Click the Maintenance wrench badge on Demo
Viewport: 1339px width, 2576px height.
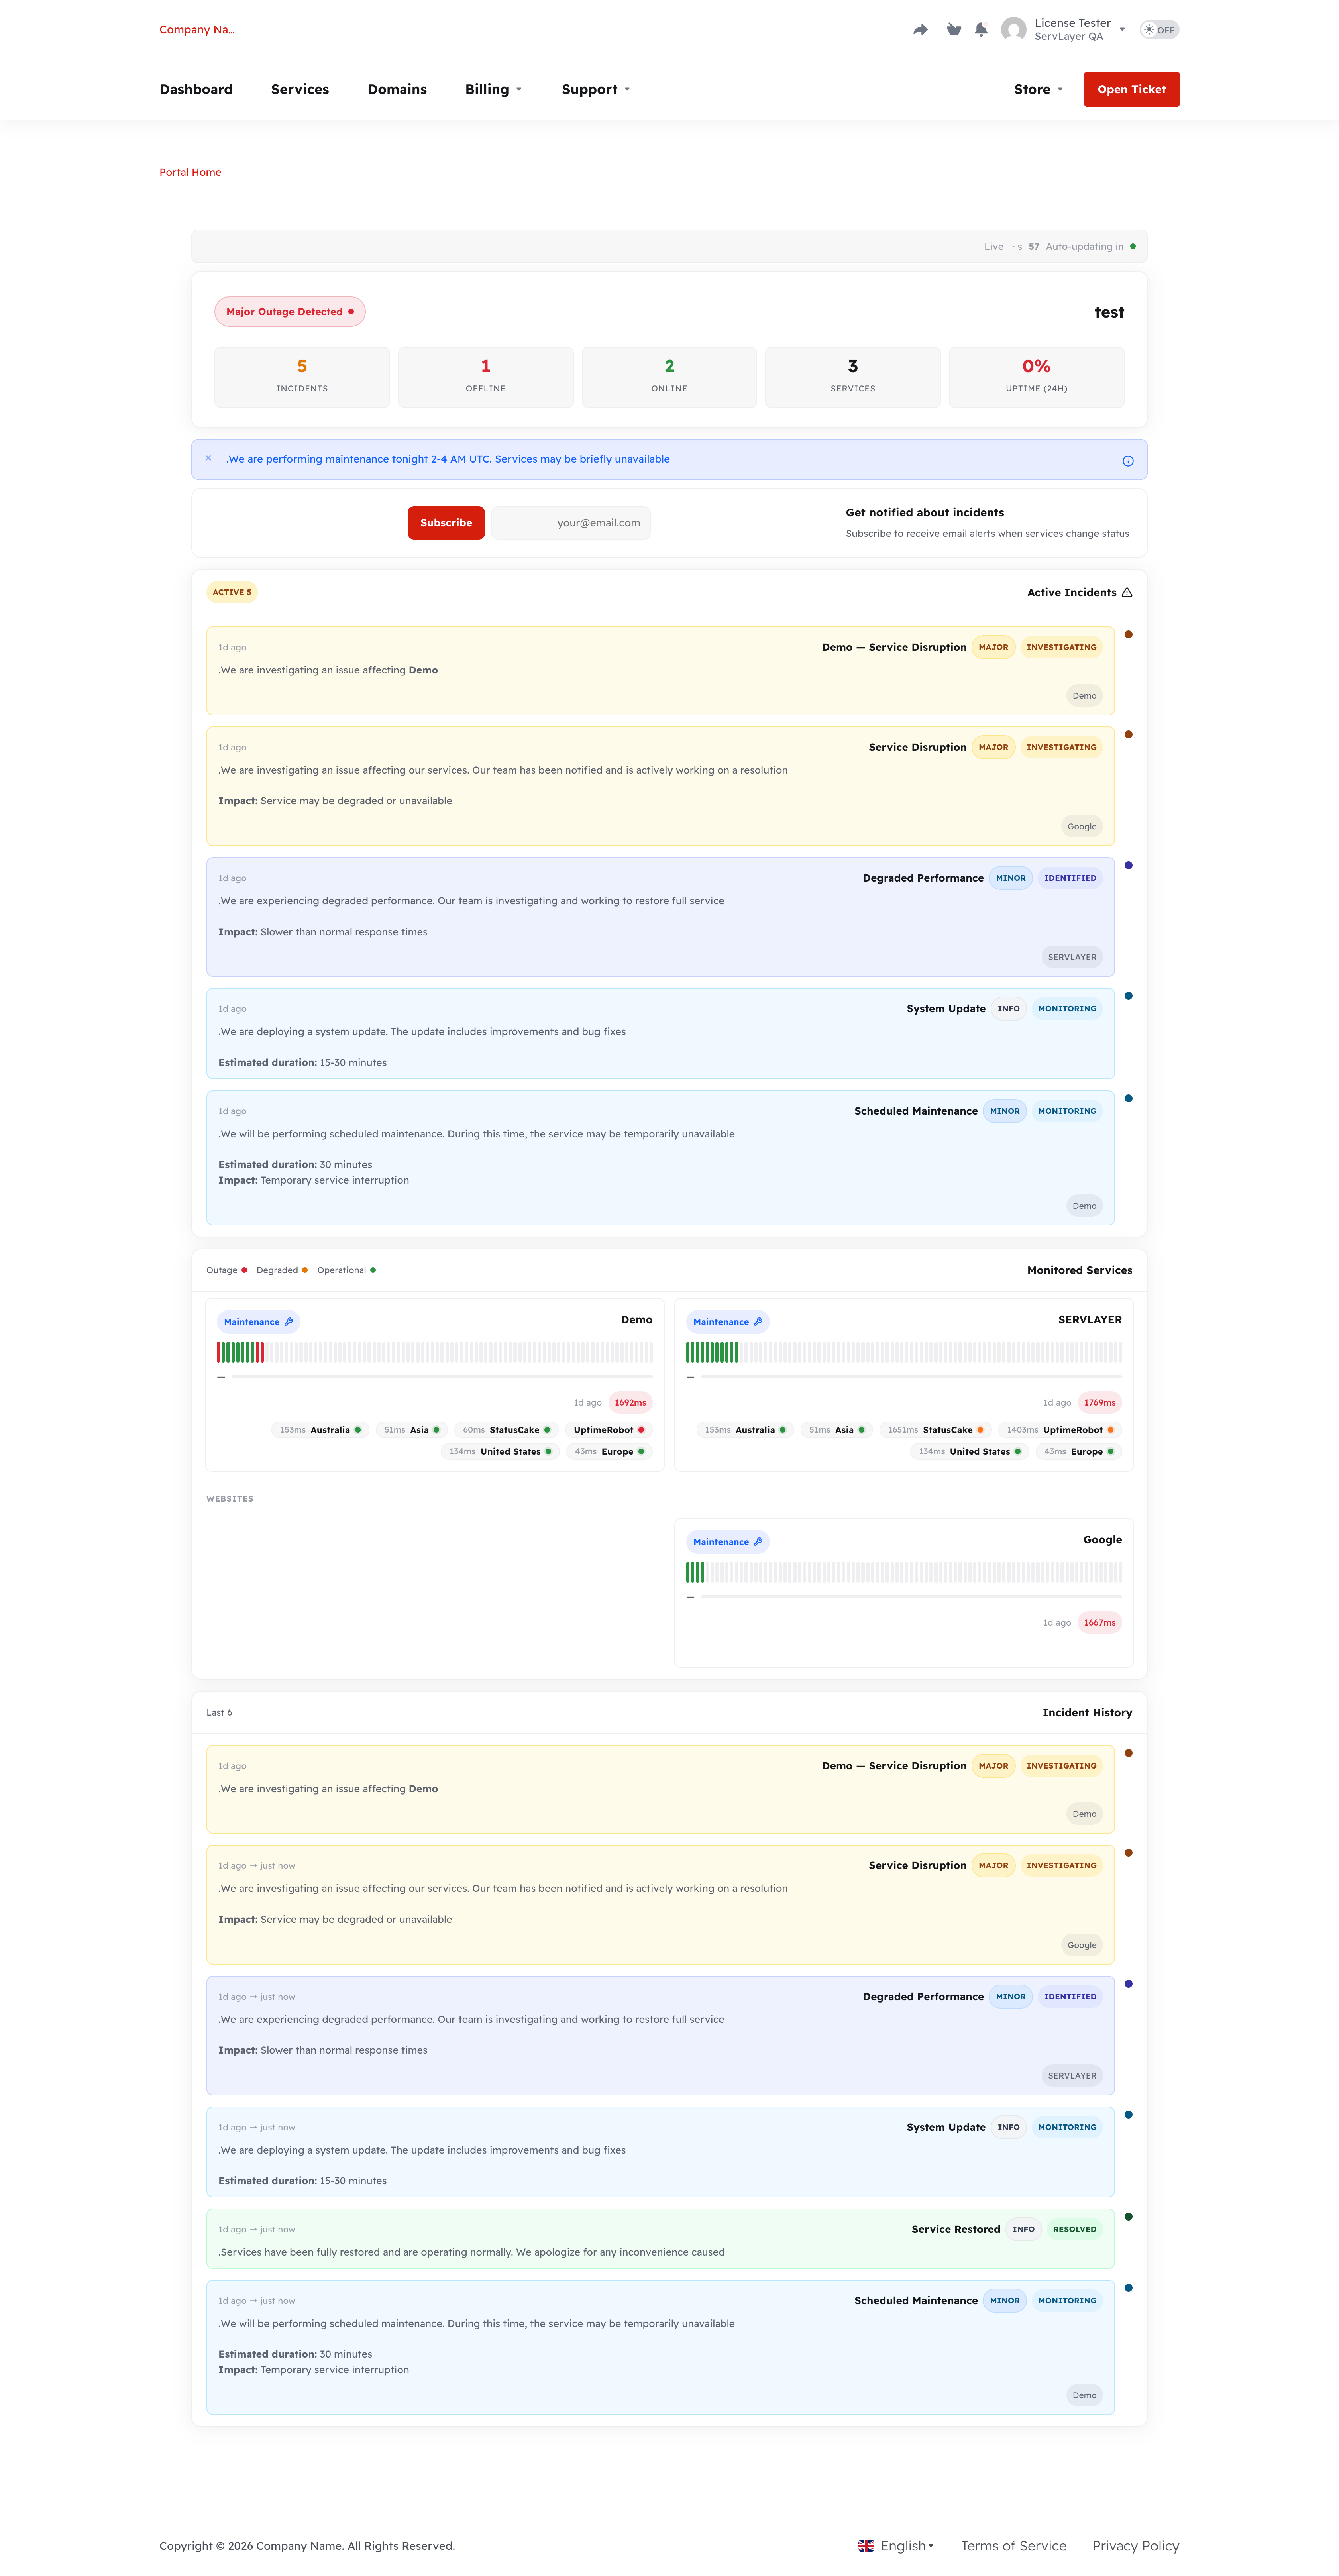click(258, 1322)
